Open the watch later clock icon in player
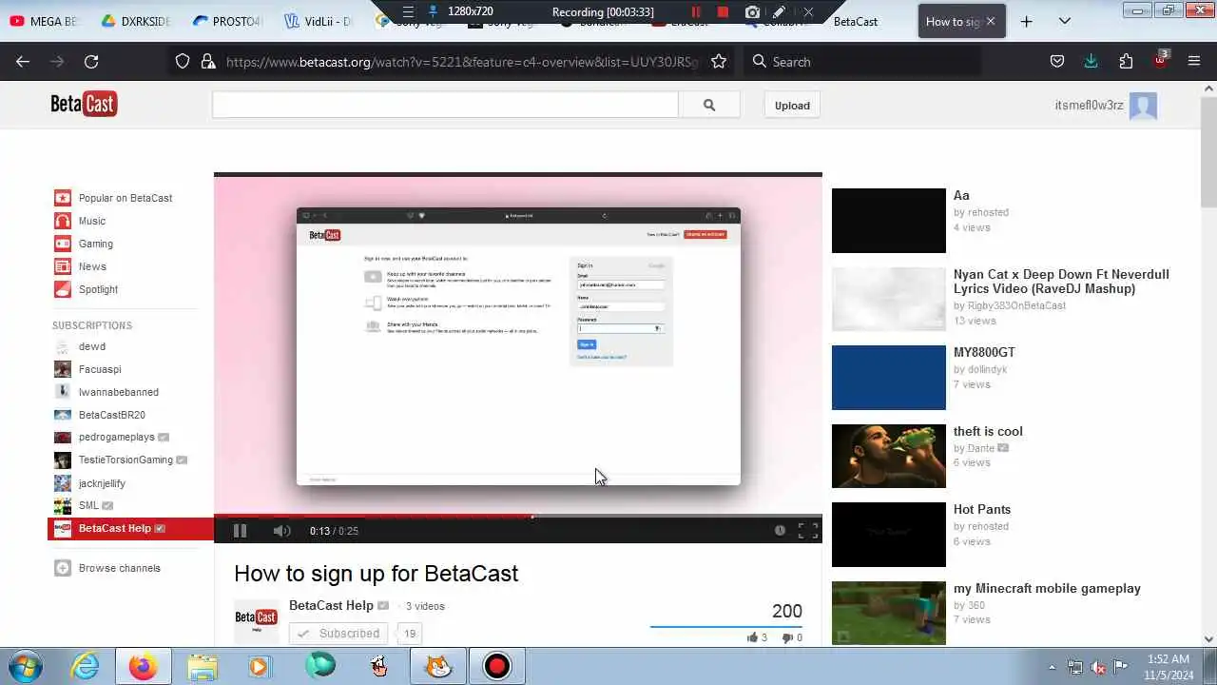 [x=780, y=531]
